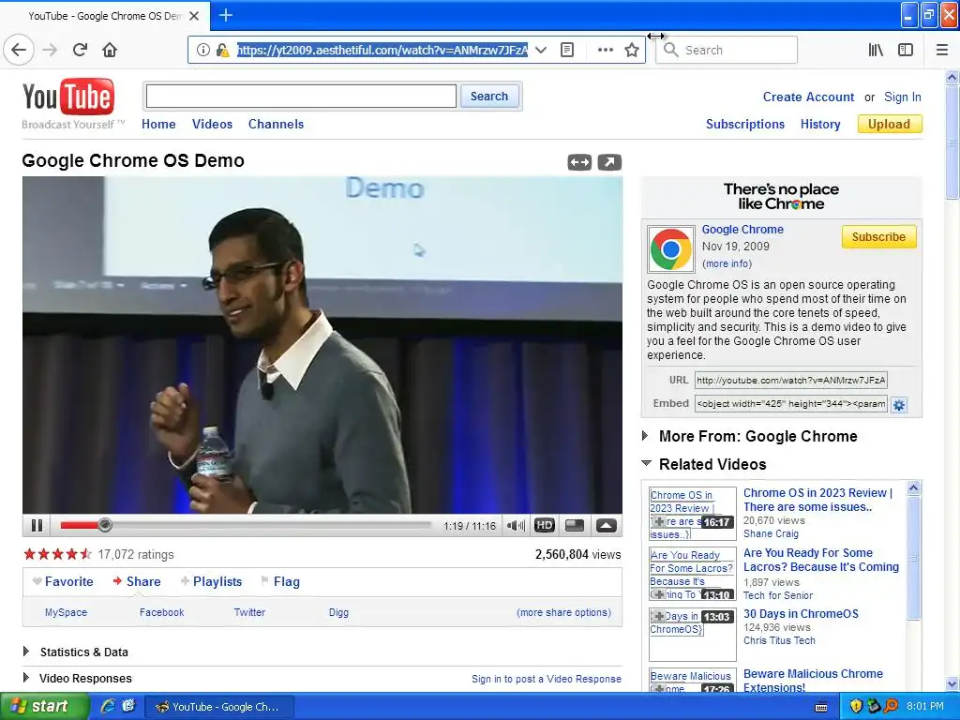
Task: Collapse the Related Videos section
Action: [x=646, y=463]
